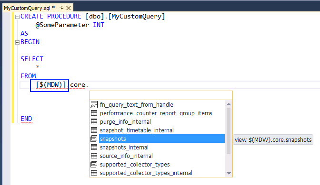Click the PROCEDURE keyword
The height and width of the screenshot is (185, 320).
(x=64, y=17)
